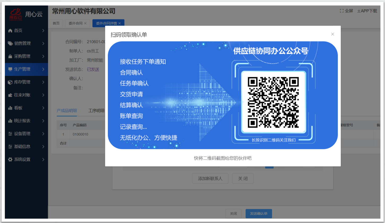This screenshot has width=385, height=223.
Task: Click the 用心云 logo icon
Action: point(16,14)
